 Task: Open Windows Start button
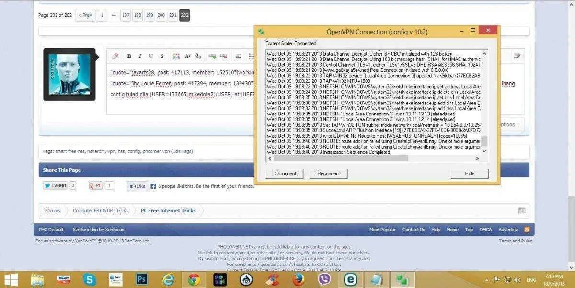11,279
